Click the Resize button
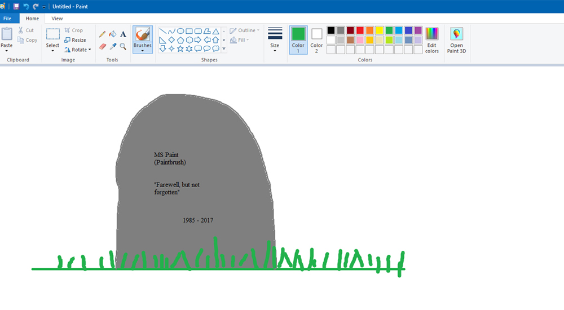This screenshot has width=564, height=310. (x=75, y=40)
